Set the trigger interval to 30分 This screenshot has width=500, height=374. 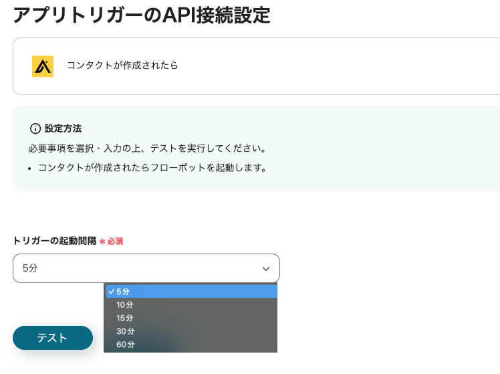click(191, 332)
